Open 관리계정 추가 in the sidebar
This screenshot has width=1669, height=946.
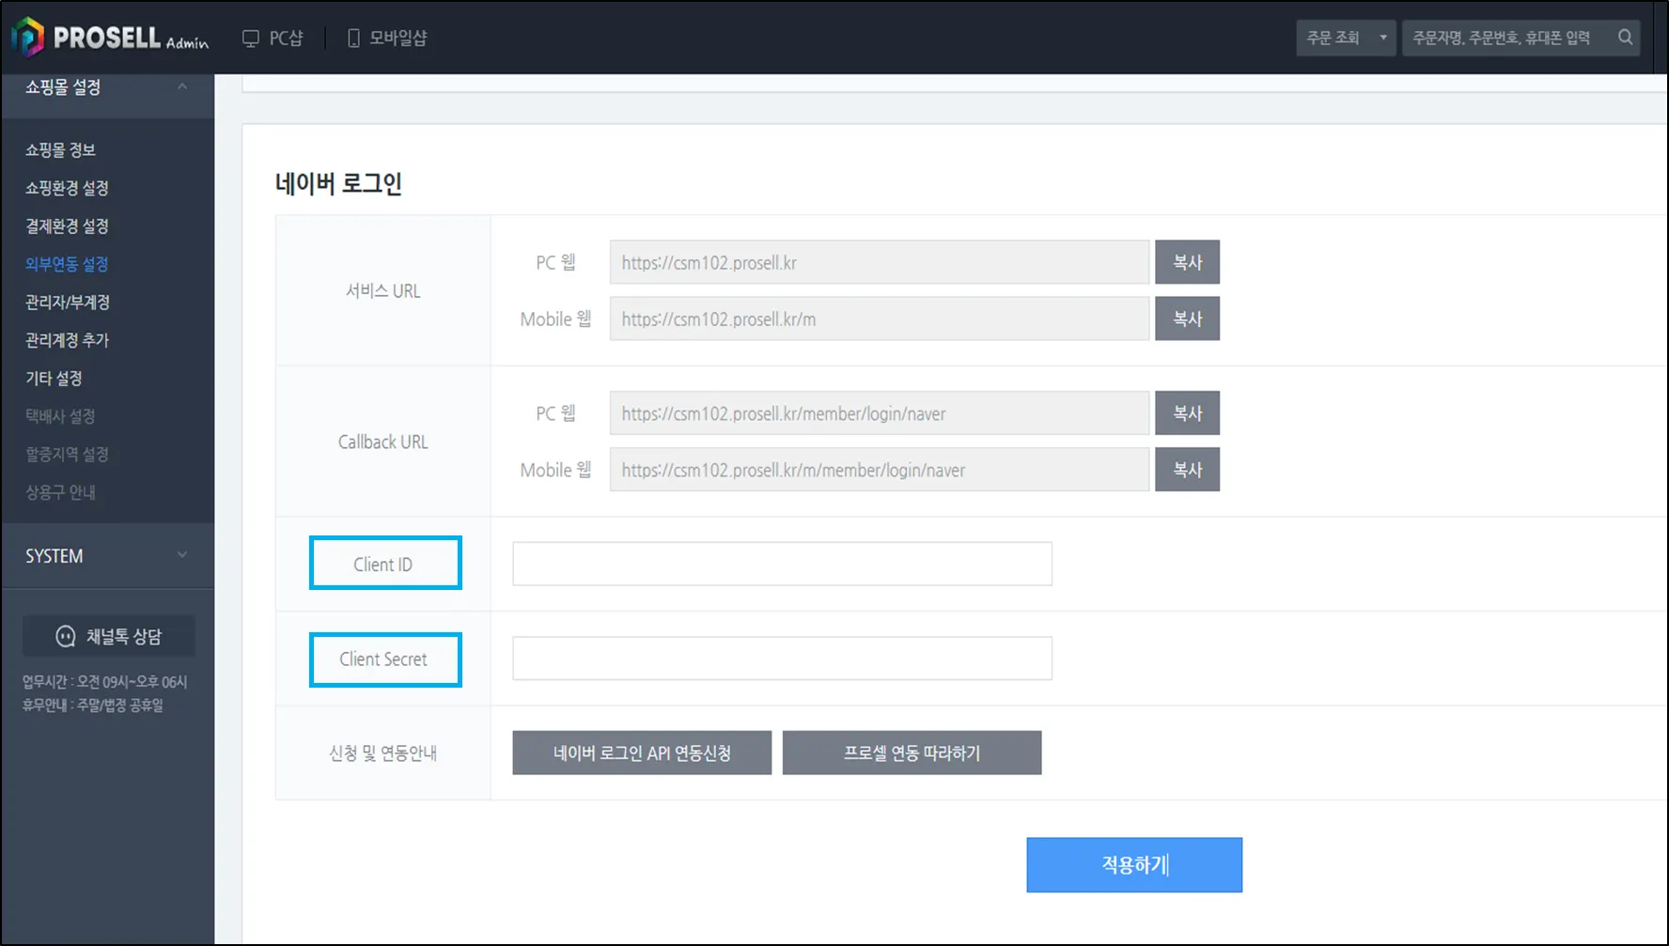[x=67, y=340]
